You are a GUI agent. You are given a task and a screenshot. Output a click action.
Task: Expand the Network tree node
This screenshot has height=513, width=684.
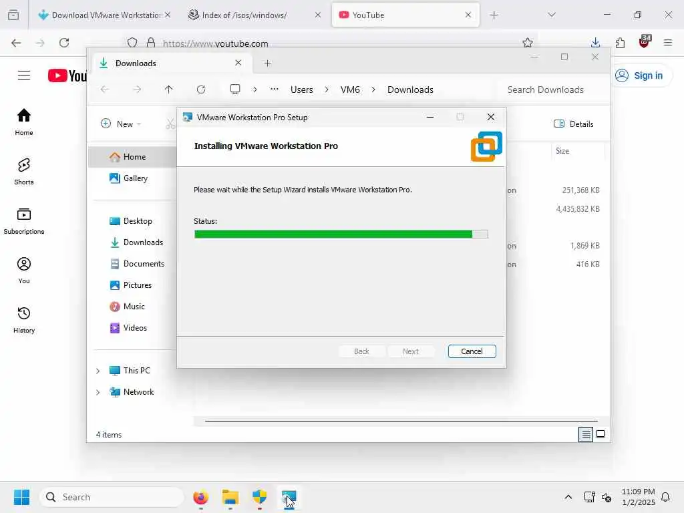point(98,392)
